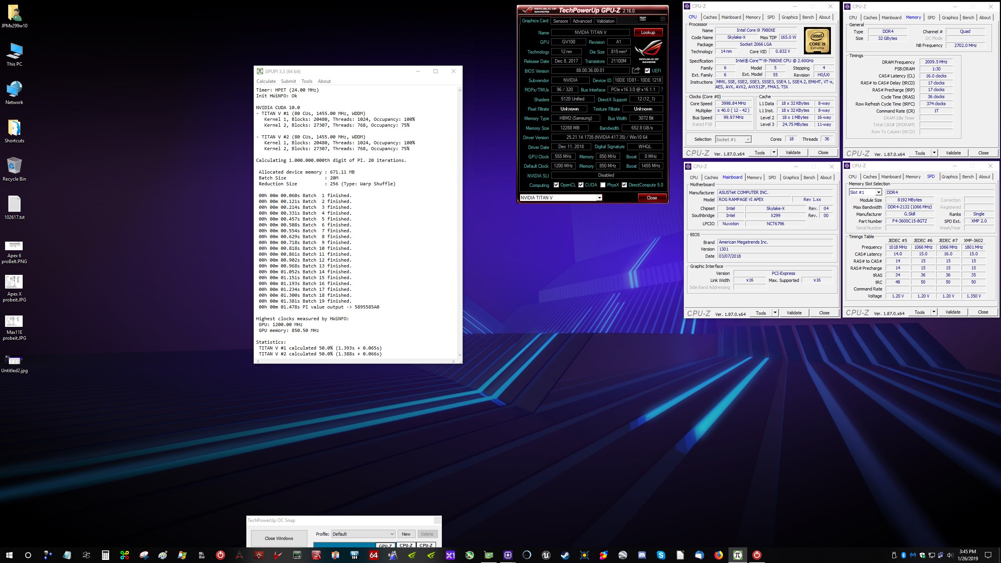Click Validate in the CPU-Z CPU window
The image size is (1001, 563).
pyautogui.click(x=793, y=153)
